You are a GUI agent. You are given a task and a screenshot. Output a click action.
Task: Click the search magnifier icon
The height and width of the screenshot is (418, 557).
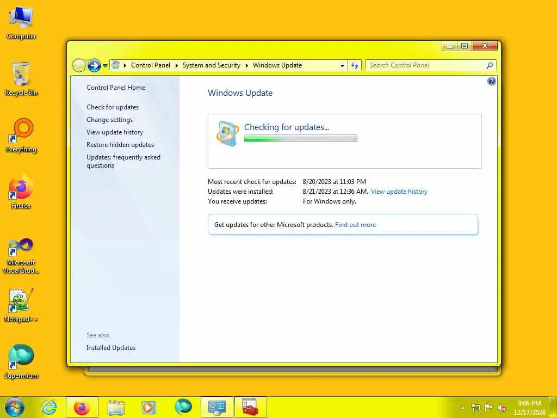tap(490, 65)
